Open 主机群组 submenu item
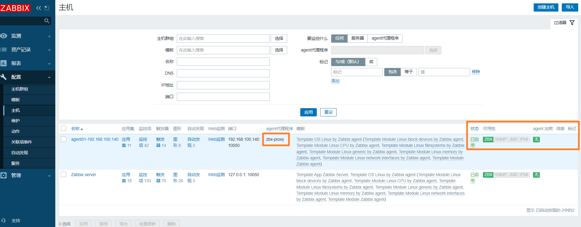Viewport: 581px width, 227px height. click(20, 89)
